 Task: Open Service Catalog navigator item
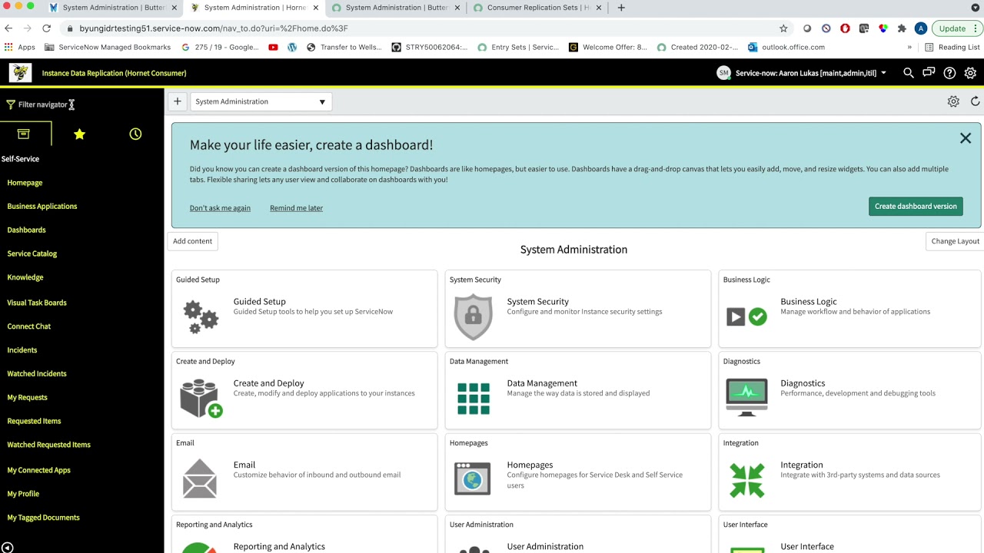32,253
